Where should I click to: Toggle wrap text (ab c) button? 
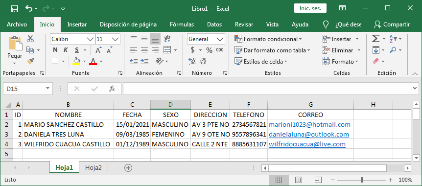167,39
